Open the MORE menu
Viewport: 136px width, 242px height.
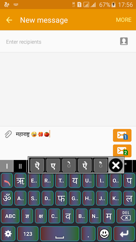[124, 20]
